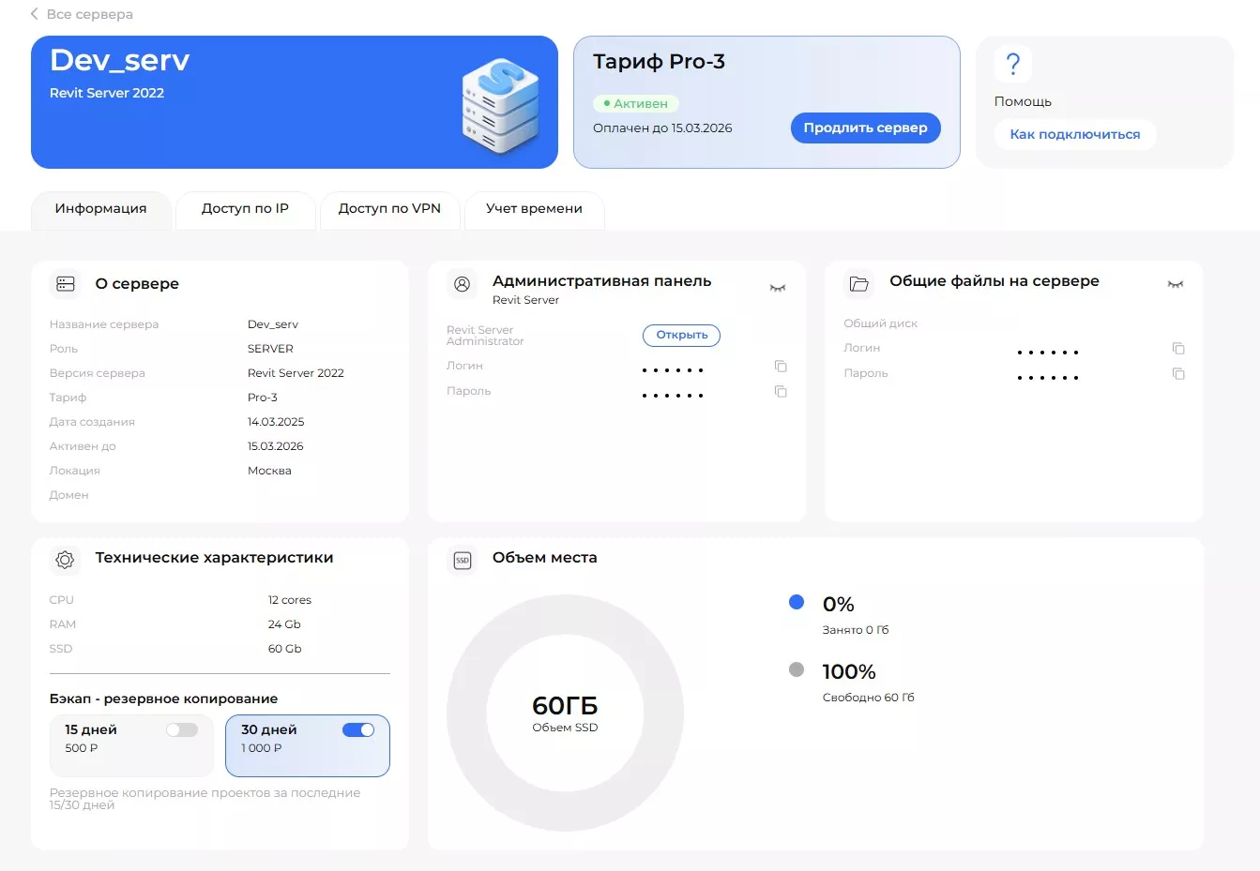The width and height of the screenshot is (1260, 871).
Task: Switch to the Доступ по IP tab
Action: click(245, 209)
